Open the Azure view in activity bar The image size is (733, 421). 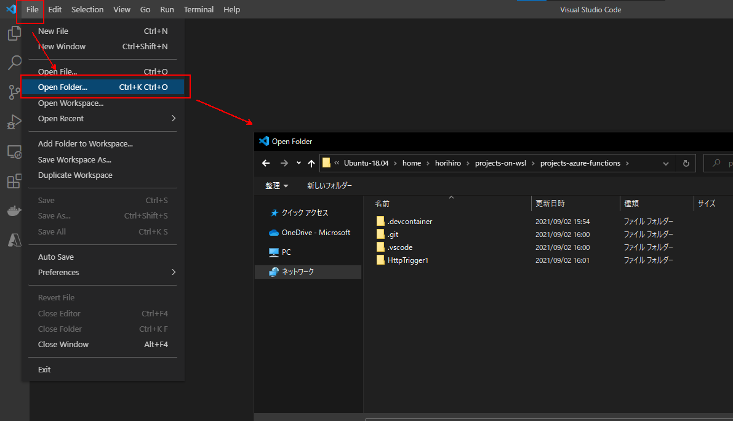point(15,239)
